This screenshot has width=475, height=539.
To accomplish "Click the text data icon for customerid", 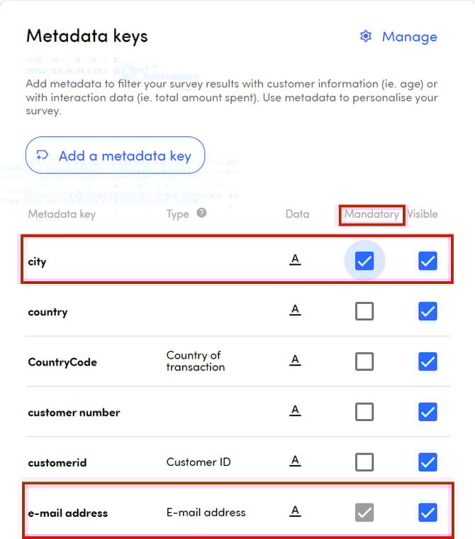I will [x=296, y=462].
